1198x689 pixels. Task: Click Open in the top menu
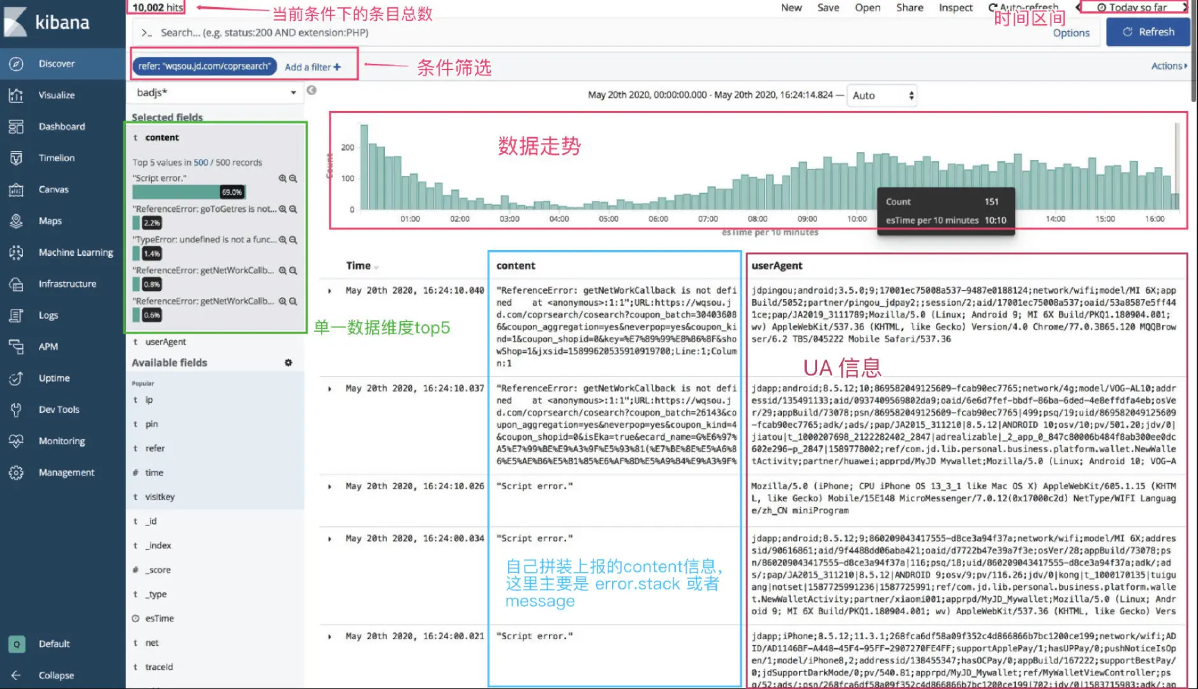[868, 8]
